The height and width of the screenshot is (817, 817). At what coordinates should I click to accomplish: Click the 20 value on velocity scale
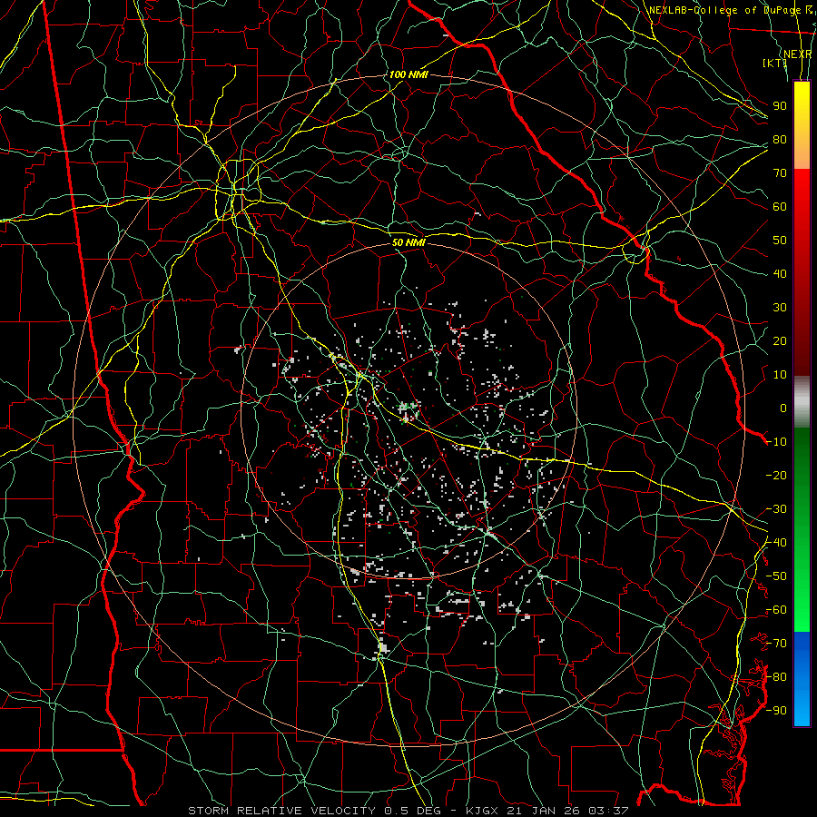click(780, 341)
